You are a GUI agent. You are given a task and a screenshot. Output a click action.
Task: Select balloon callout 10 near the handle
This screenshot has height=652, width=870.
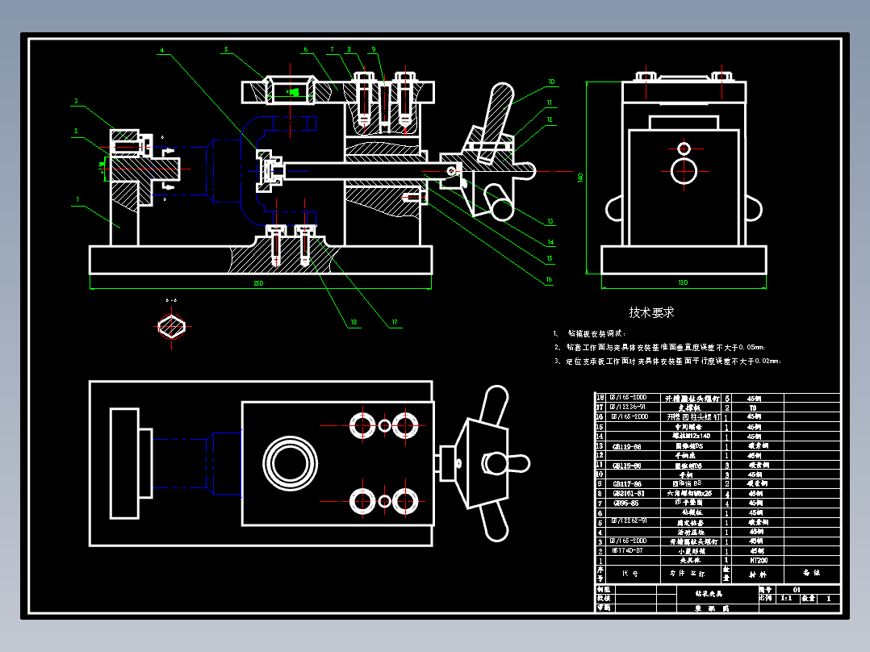coord(551,81)
